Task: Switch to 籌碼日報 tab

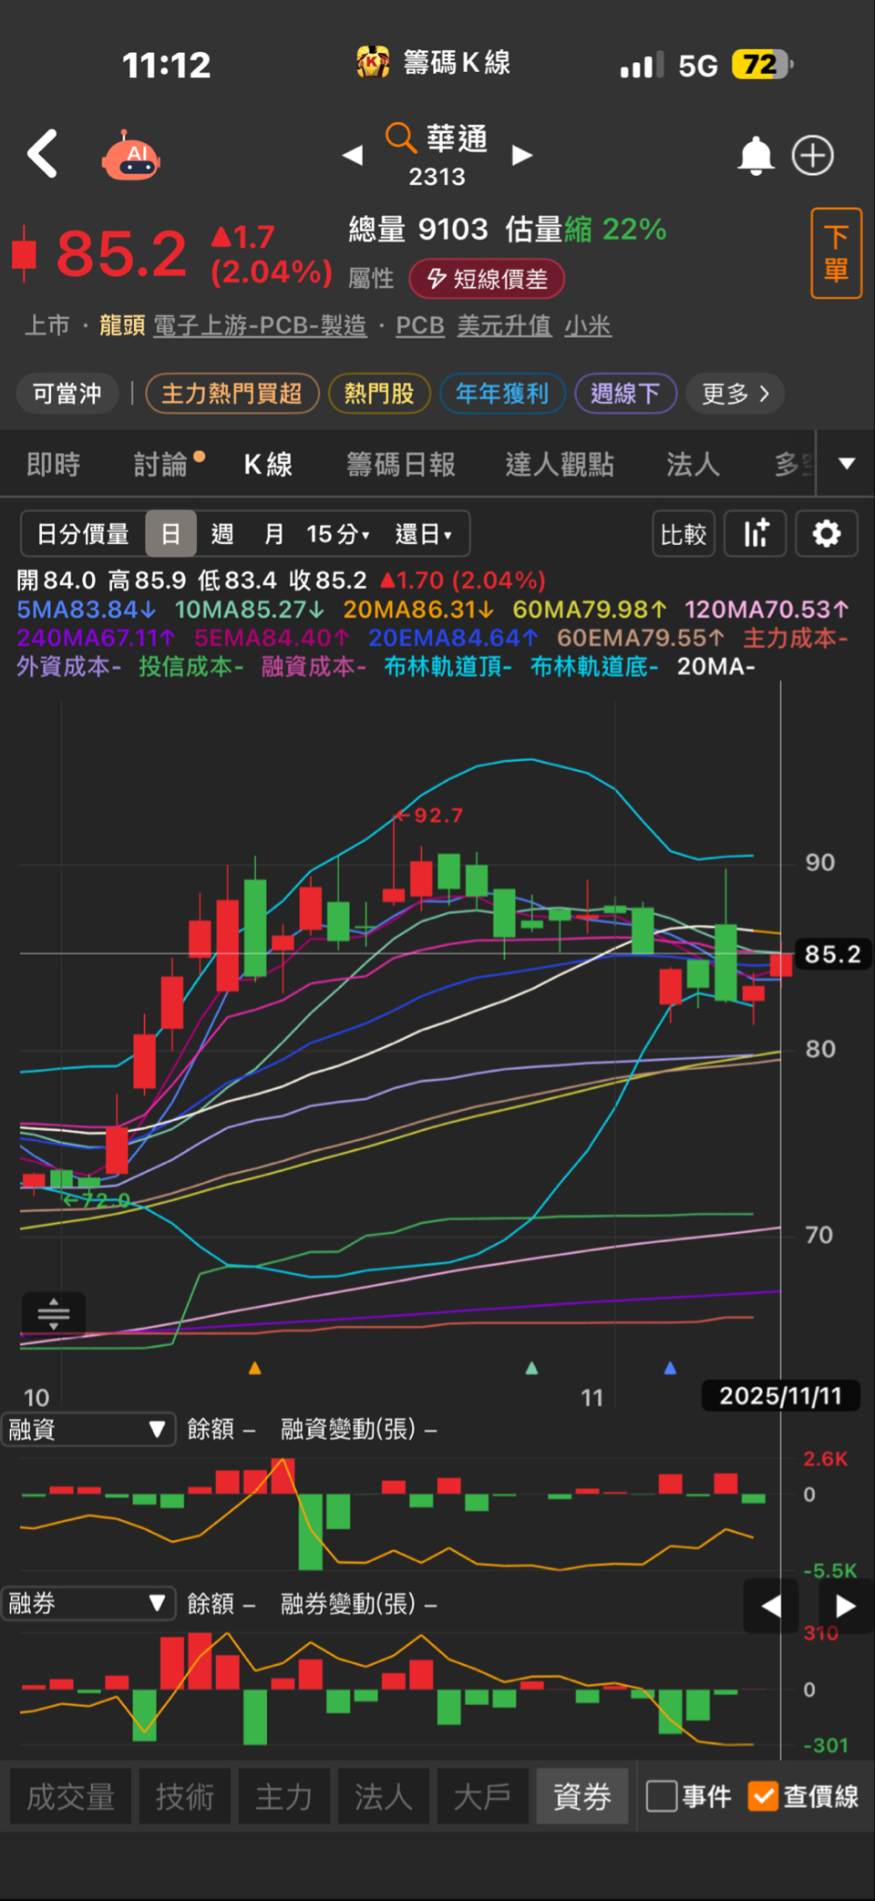Action: pyautogui.click(x=401, y=465)
